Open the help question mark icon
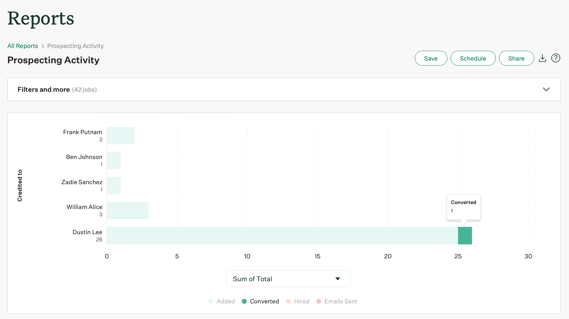Screen dimensions: 569x319 click(x=556, y=58)
